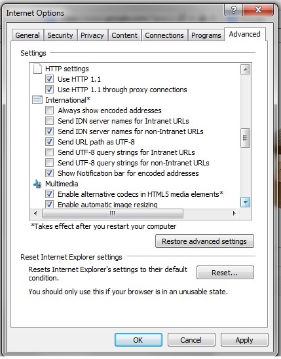Click Restore advanced settings button
Viewport: 281px width, 359px height.
click(x=204, y=241)
